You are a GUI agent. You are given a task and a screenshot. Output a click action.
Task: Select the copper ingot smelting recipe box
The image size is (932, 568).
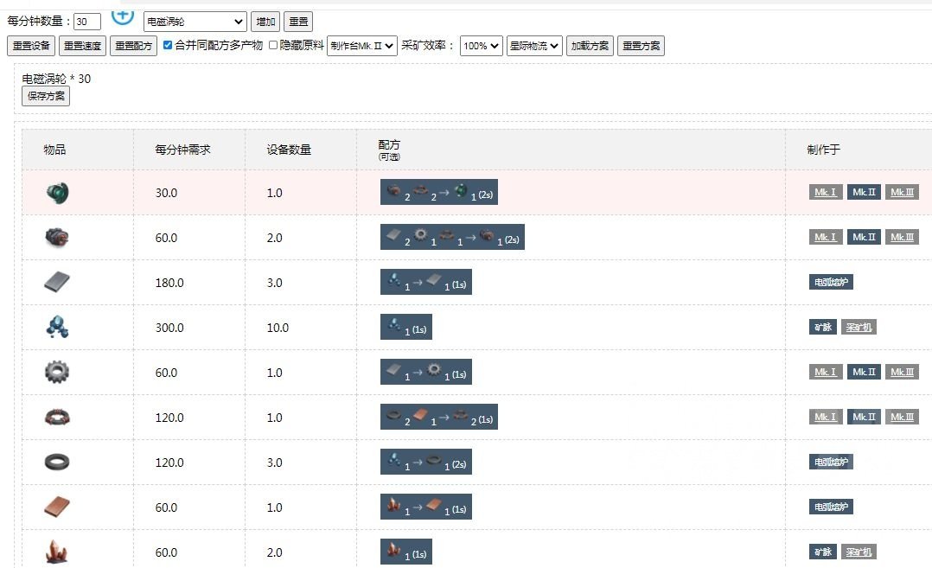[x=425, y=507]
